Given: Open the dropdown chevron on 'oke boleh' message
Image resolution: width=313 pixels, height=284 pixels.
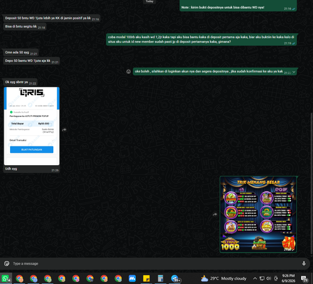Looking at the screenshot, I should tap(294, 72).
